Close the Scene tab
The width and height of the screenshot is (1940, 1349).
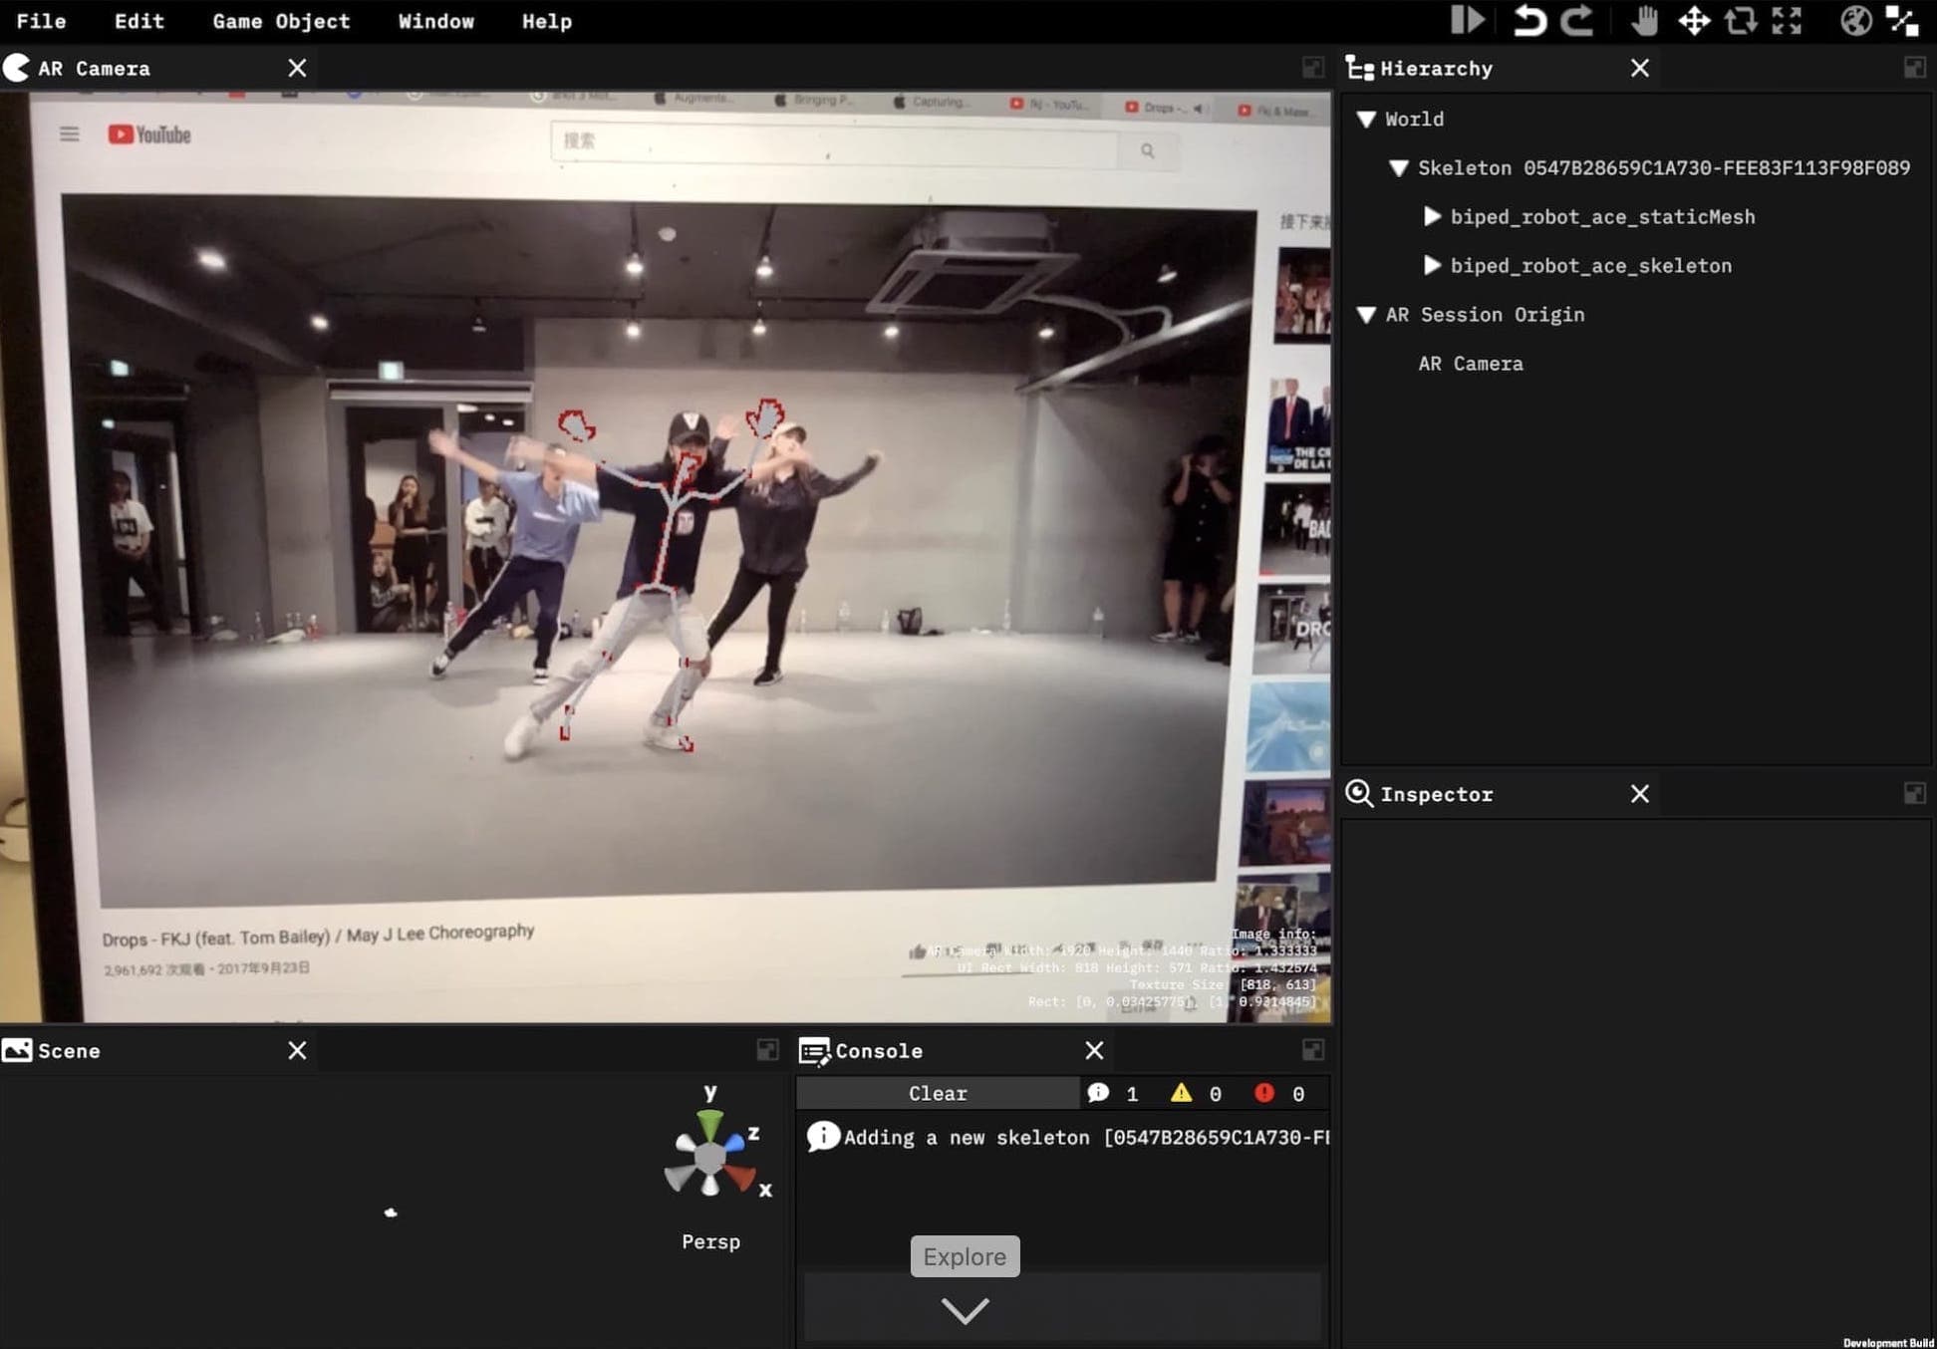point(297,1050)
